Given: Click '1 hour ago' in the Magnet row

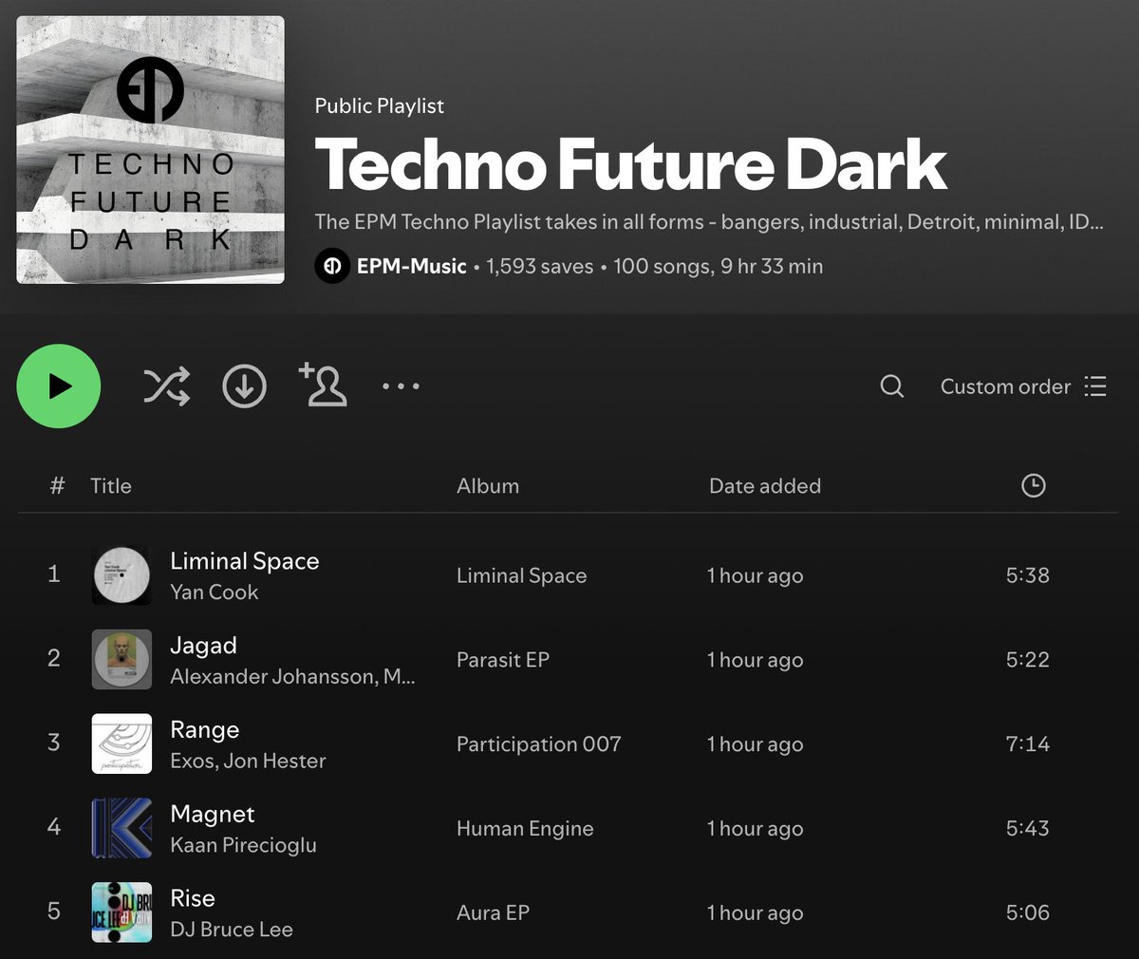Looking at the screenshot, I should pyautogui.click(x=756, y=829).
